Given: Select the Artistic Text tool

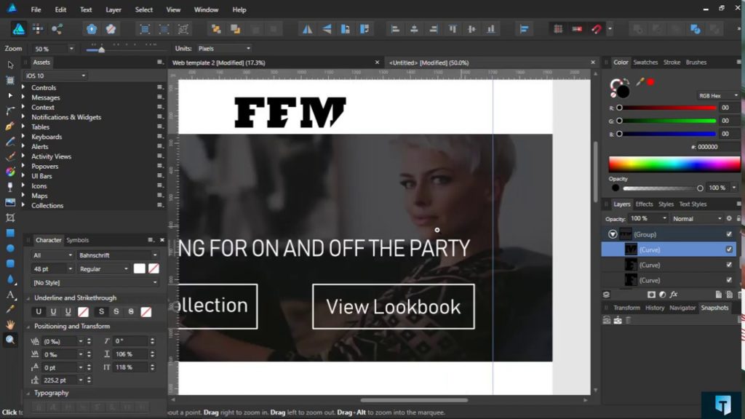Looking at the screenshot, I should pos(10,295).
